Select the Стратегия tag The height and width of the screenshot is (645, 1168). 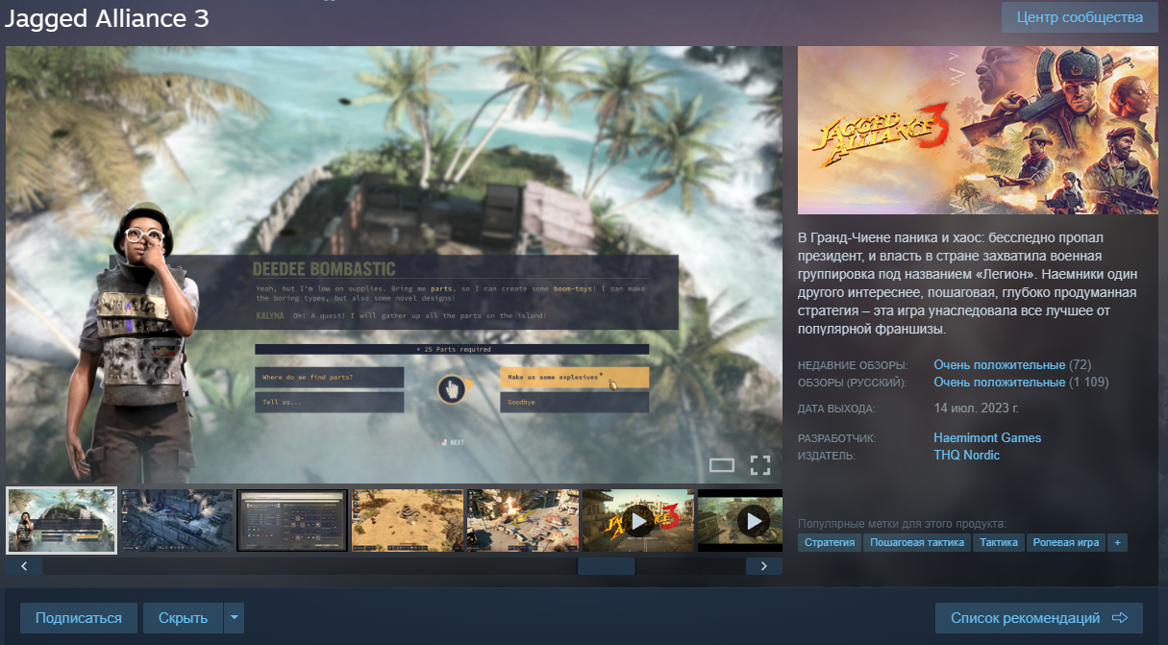click(830, 543)
